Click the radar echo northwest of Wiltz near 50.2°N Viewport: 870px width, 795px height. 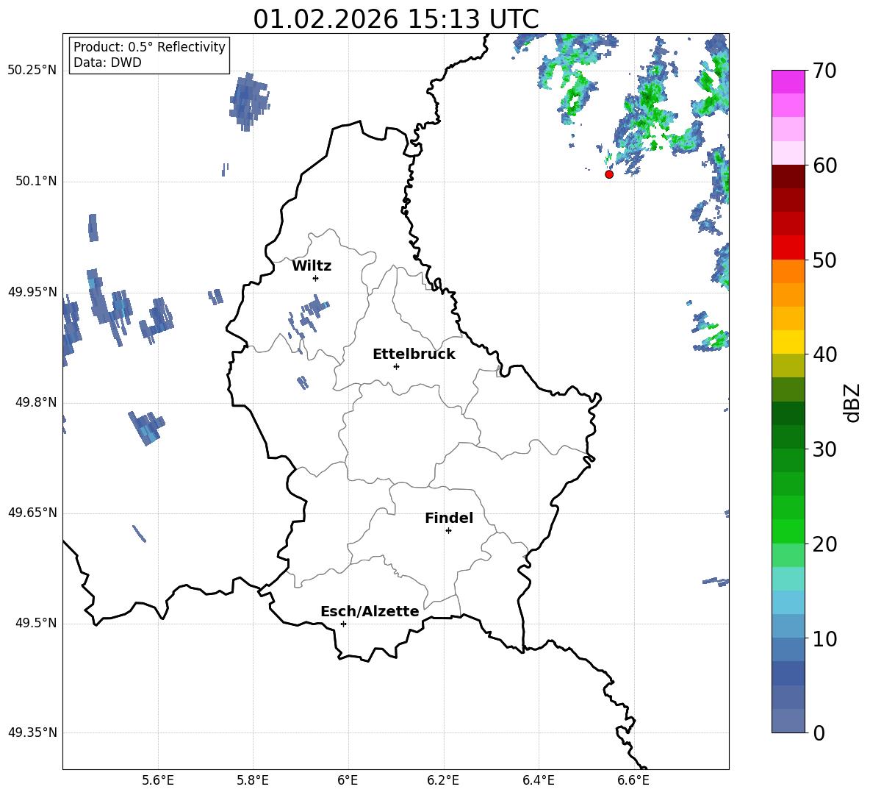point(249,101)
